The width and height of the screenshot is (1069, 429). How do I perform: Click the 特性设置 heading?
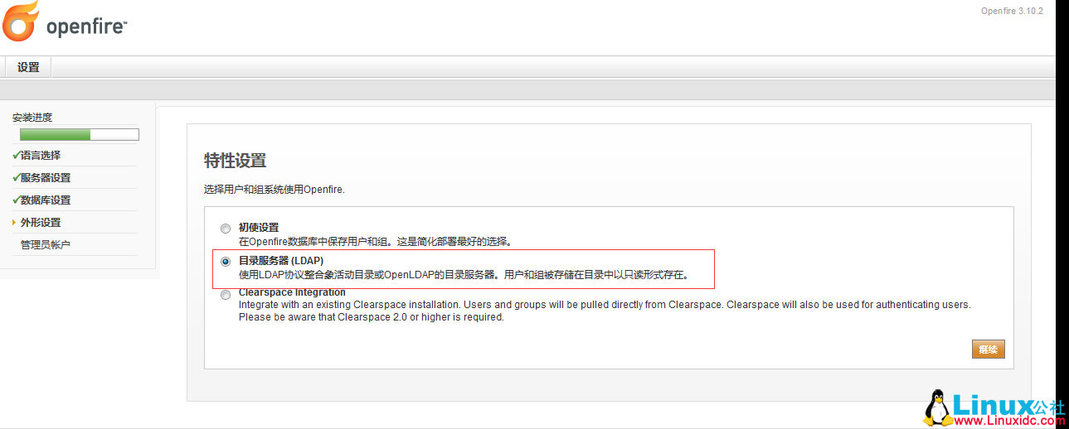(235, 161)
